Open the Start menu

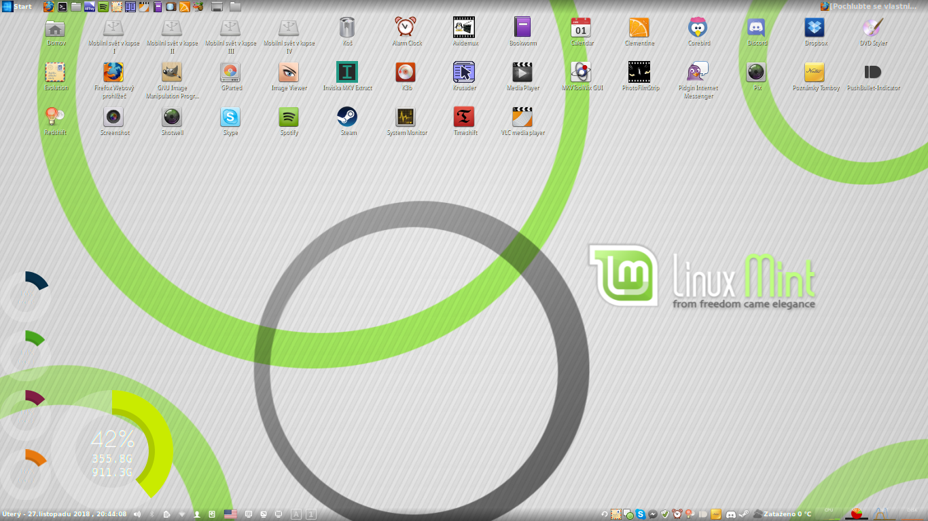(17, 6)
